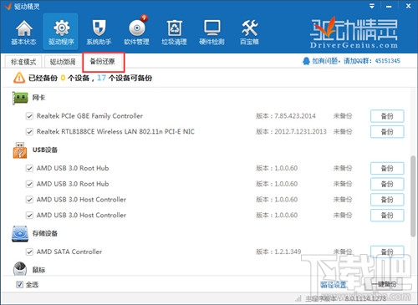Click 备份 for Realtek RTL8188CE Wireless LAN
Image resolution: width=418 pixels, height=305 pixels.
tap(387, 132)
